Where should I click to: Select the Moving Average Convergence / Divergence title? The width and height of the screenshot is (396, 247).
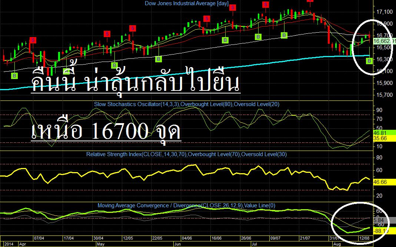point(186,205)
